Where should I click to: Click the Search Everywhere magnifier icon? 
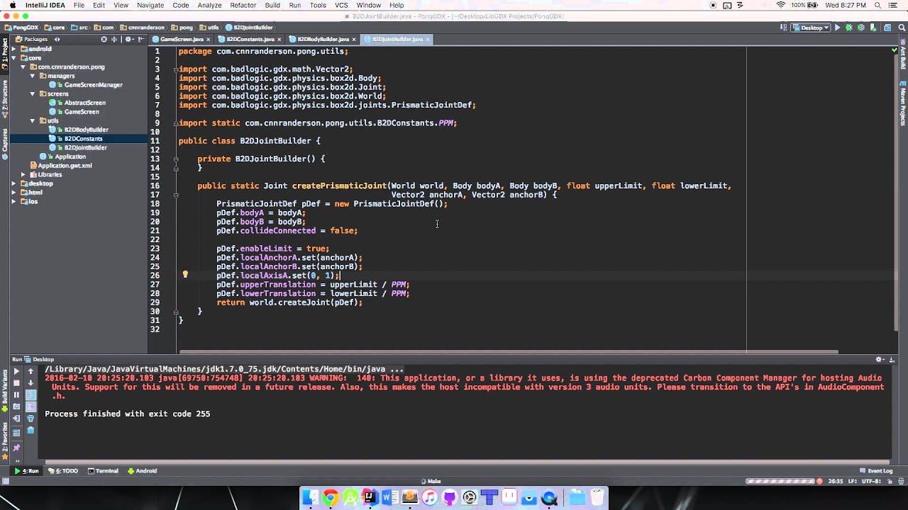pos(902,28)
